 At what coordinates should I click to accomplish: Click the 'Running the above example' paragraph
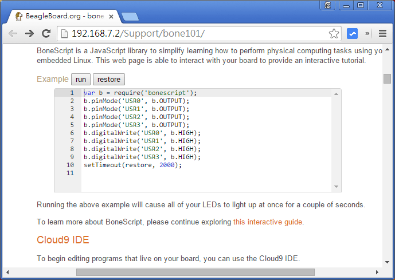[x=201, y=205]
